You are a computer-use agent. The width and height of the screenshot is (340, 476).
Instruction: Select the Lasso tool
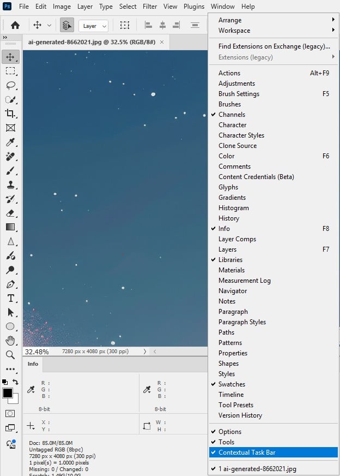[x=10, y=85]
